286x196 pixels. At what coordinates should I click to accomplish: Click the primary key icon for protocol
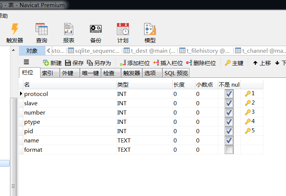pos(248,94)
